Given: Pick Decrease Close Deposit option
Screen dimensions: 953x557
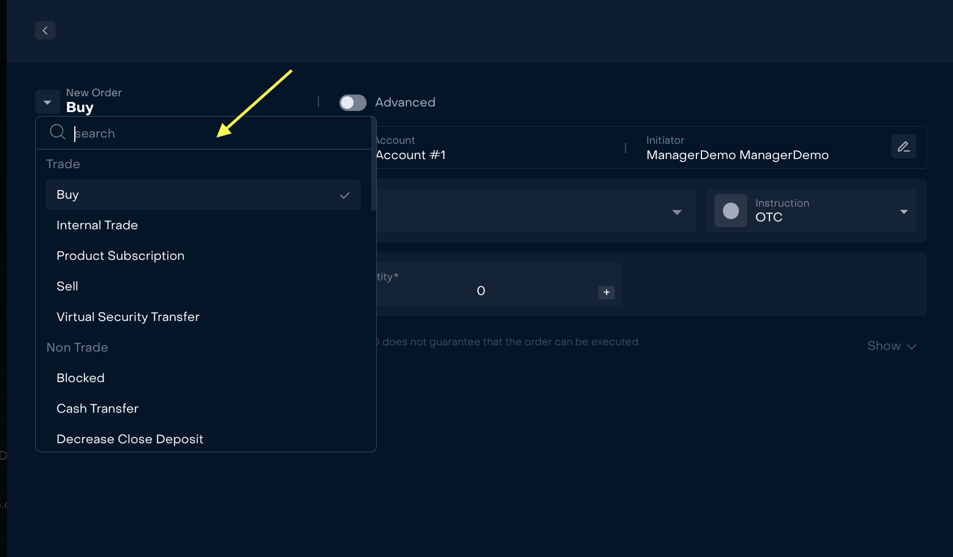Looking at the screenshot, I should (x=130, y=439).
